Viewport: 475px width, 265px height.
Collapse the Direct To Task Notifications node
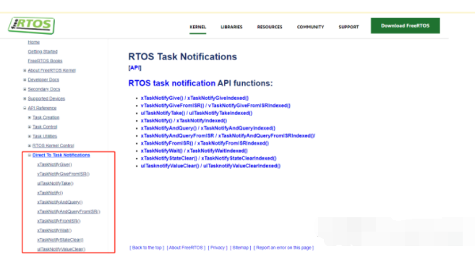(30, 155)
